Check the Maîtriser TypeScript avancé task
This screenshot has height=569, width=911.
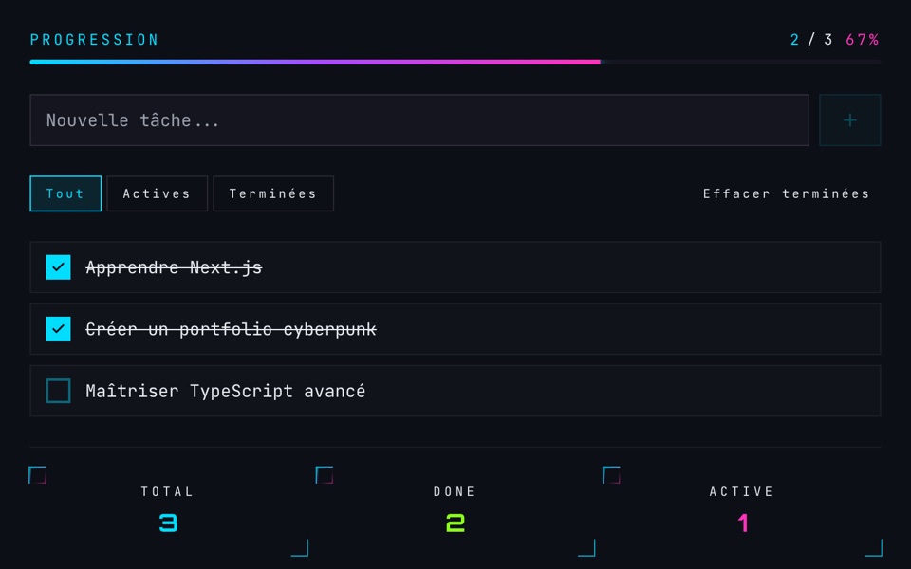tap(58, 391)
